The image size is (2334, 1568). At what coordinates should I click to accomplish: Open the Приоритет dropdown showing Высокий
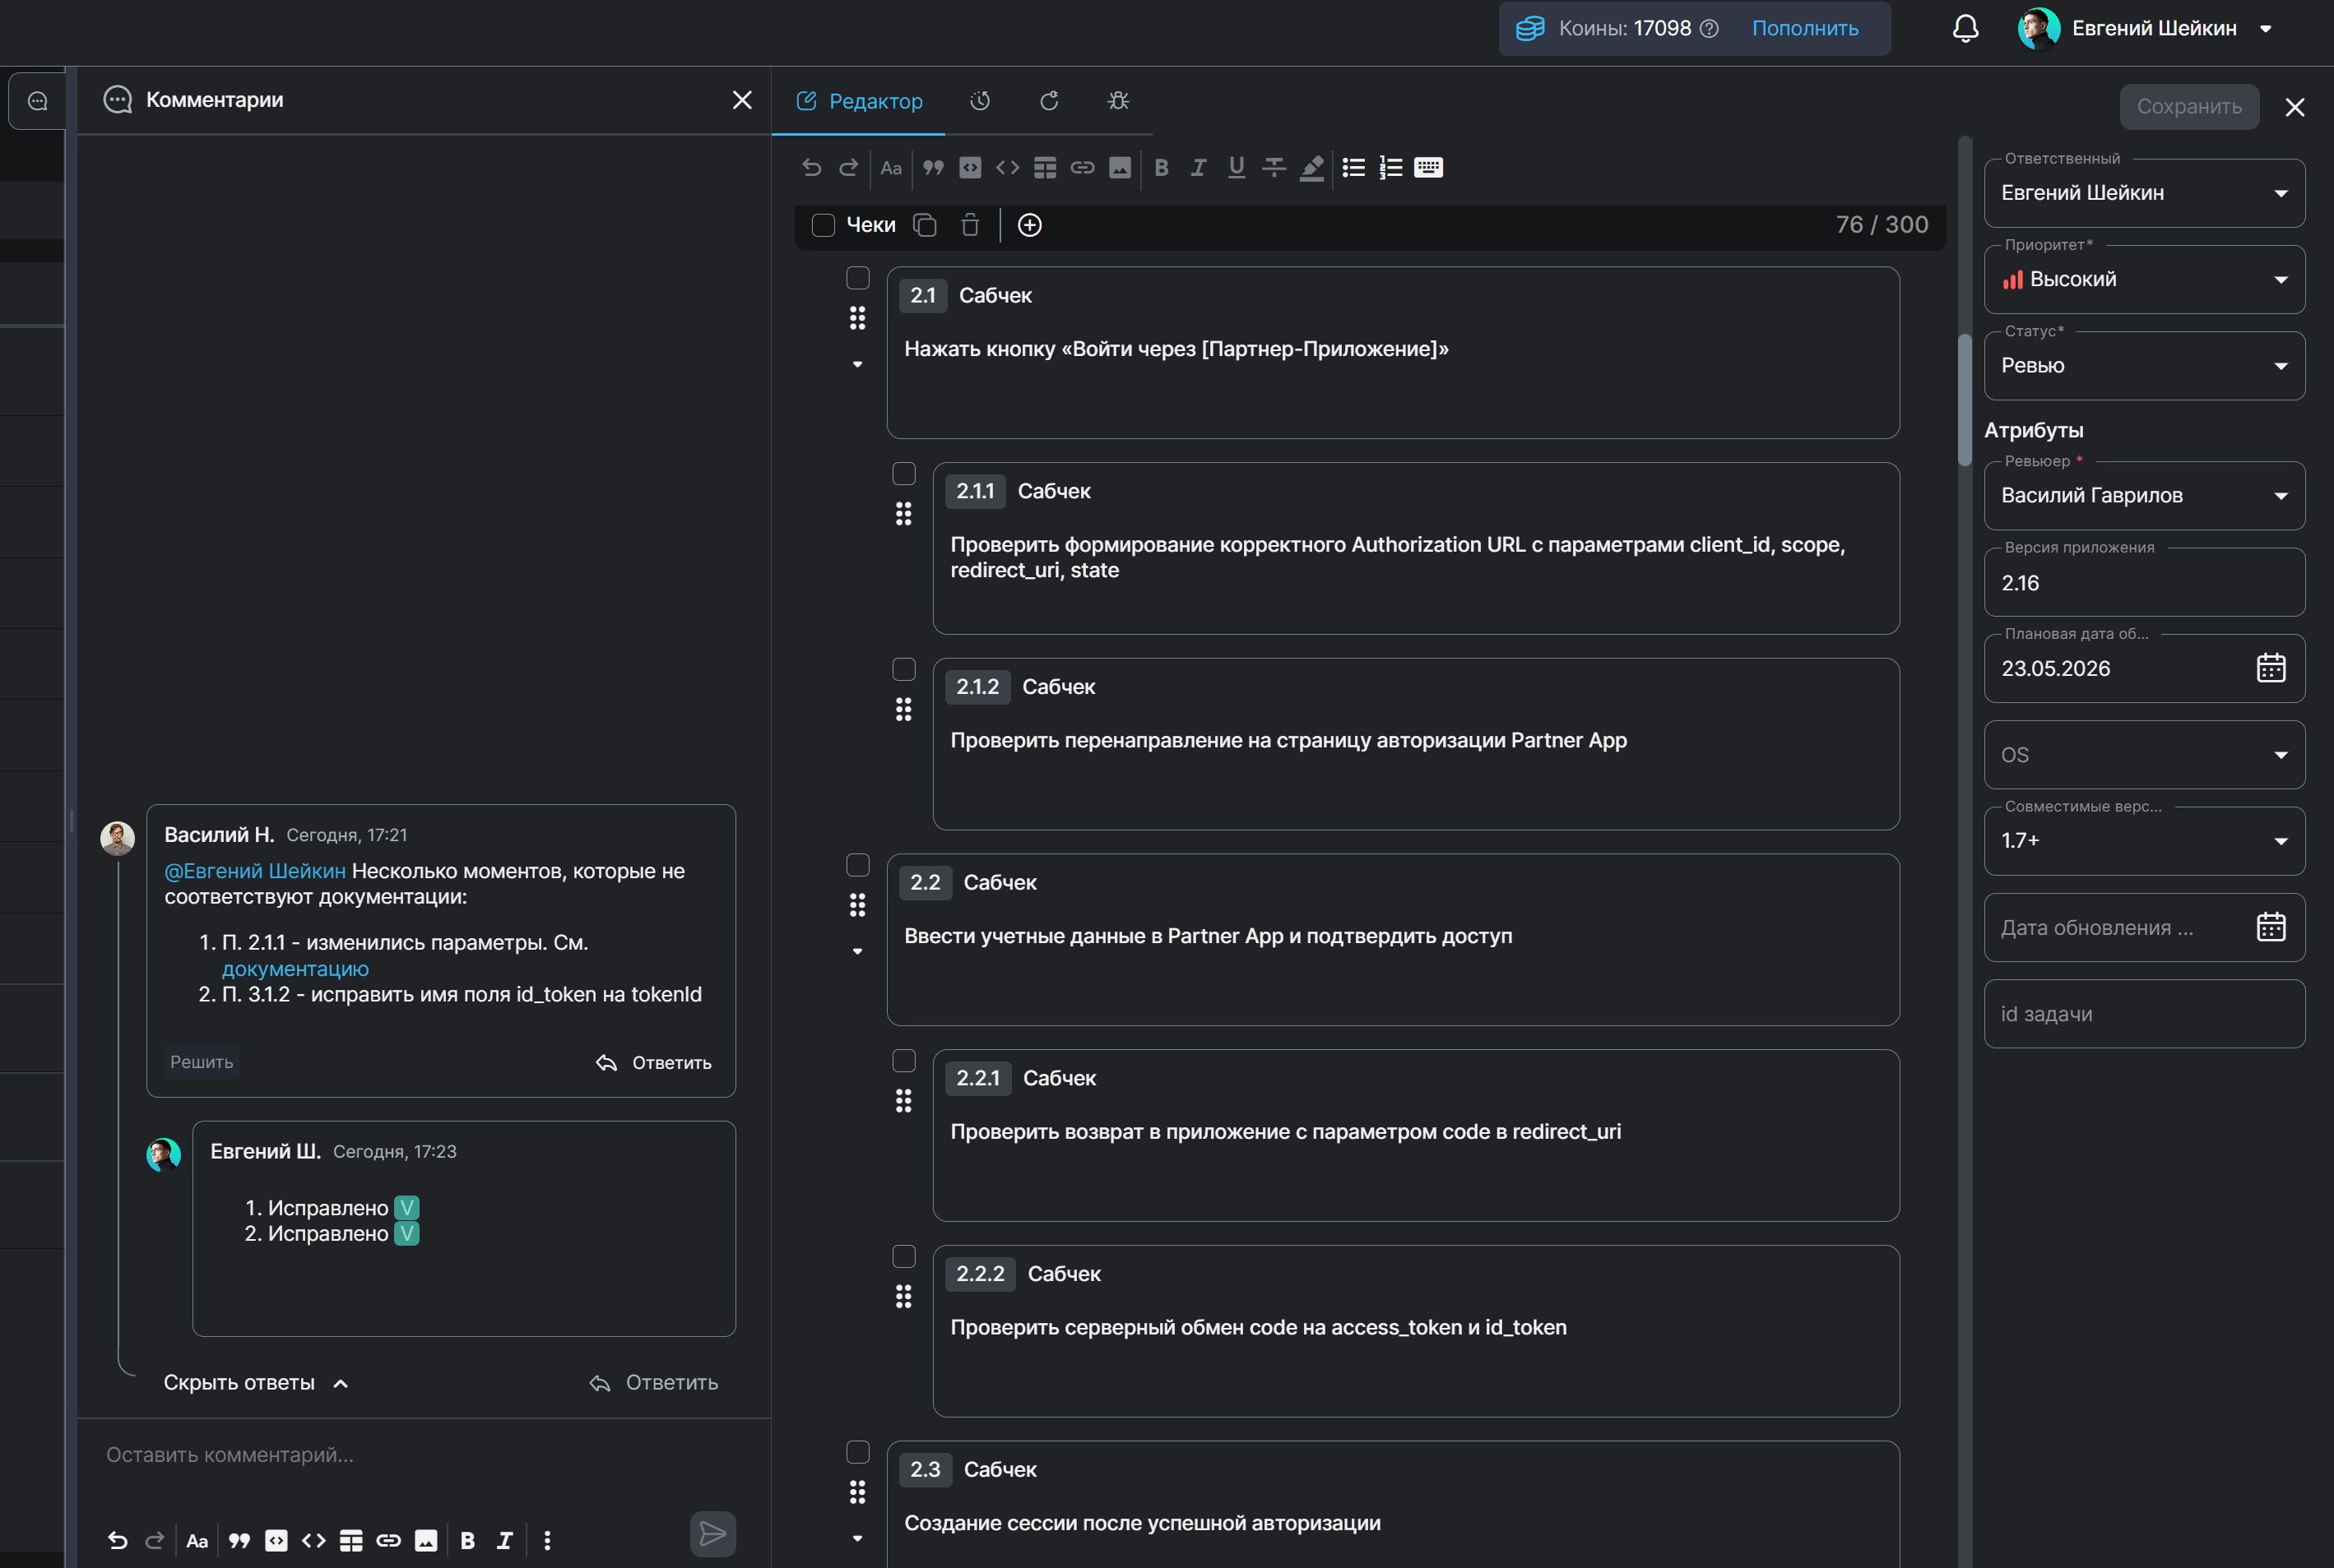(x=2144, y=279)
